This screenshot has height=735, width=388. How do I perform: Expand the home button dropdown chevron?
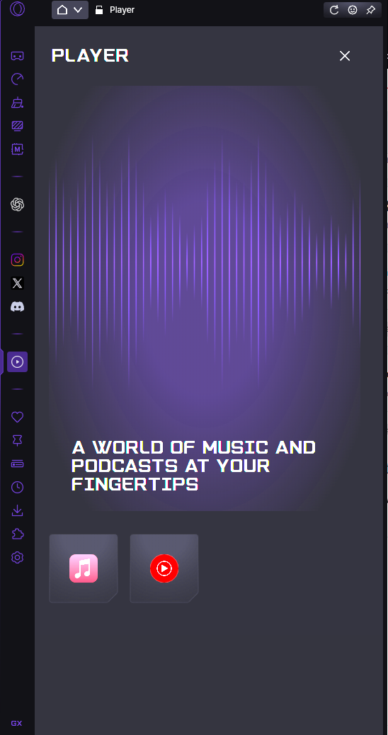coord(78,10)
